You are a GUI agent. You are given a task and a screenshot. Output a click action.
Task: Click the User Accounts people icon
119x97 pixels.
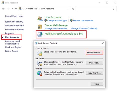point(40,19)
